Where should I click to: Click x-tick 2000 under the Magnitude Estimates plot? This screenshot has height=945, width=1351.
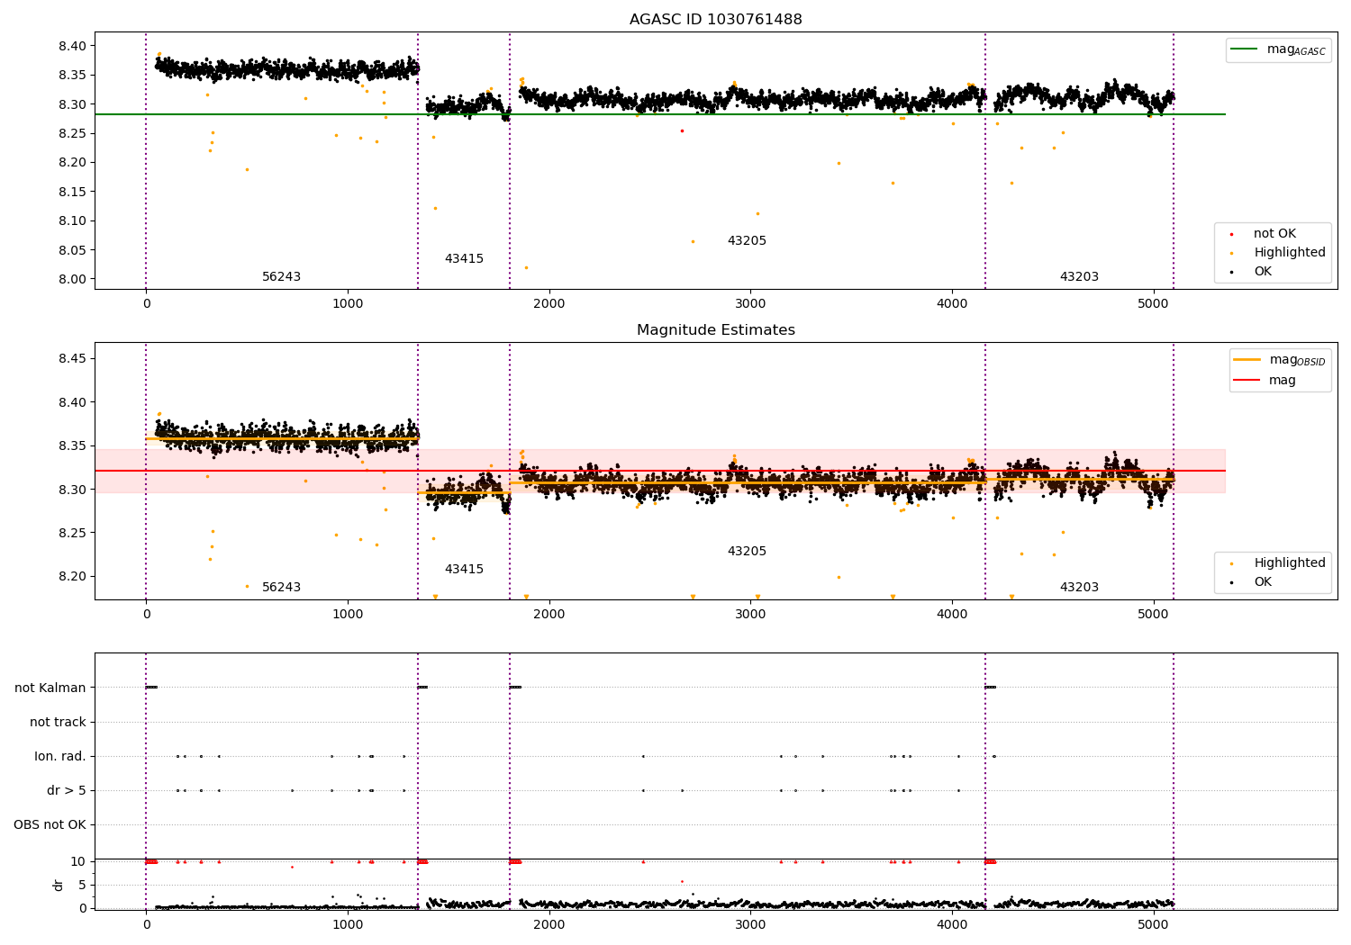pyautogui.click(x=549, y=614)
